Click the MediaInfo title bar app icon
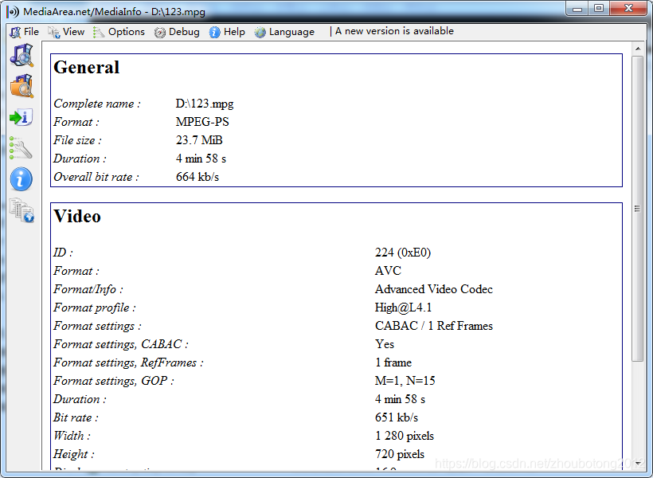653x478 pixels. click(x=13, y=12)
